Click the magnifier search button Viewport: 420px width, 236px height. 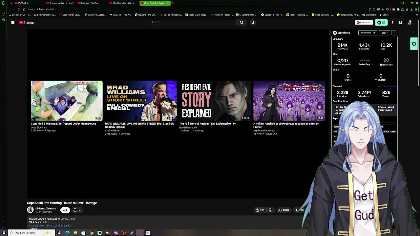pyautogui.click(x=241, y=22)
